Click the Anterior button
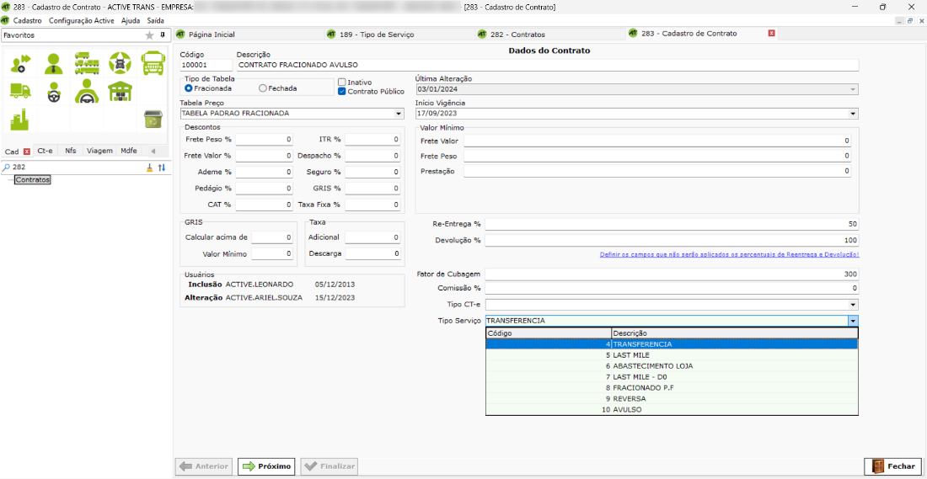927x479 pixels. pyautogui.click(x=204, y=466)
